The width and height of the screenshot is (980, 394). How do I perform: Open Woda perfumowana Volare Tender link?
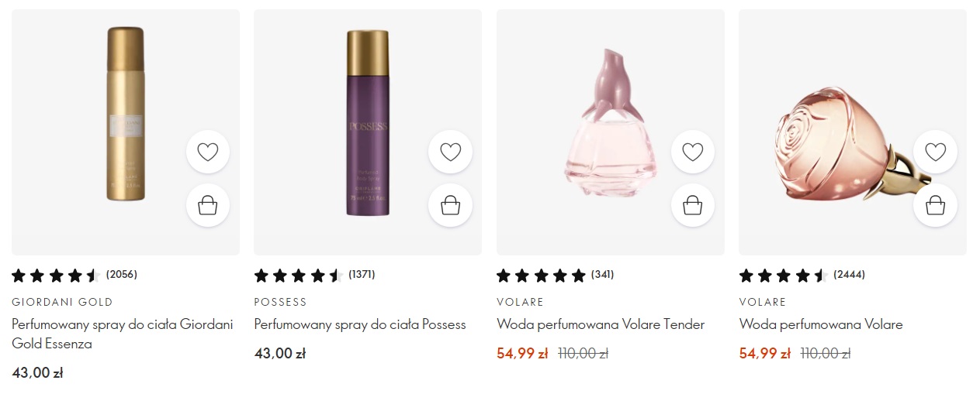[x=601, y=324]
